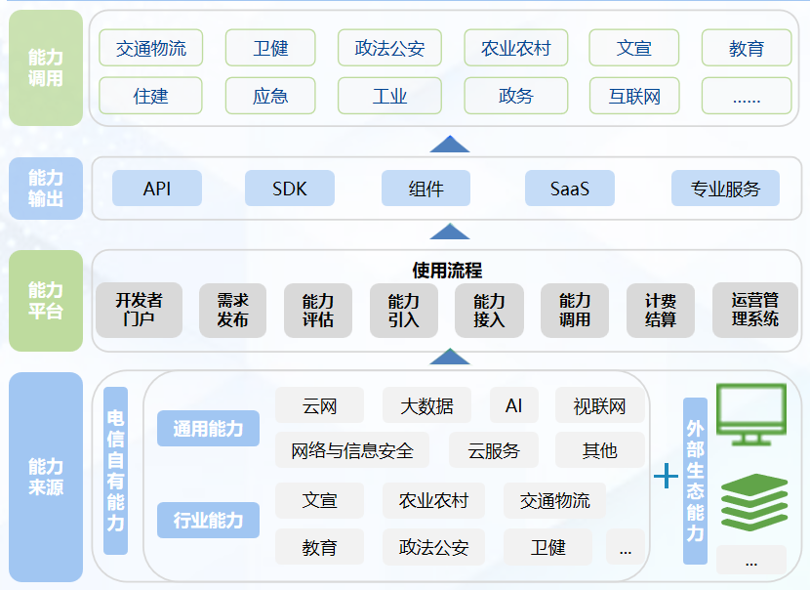Click the 大数据 capability box
The width and height of the screenshot is (810, 590).
(x=426, y=406)
